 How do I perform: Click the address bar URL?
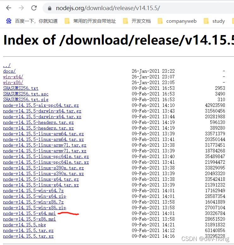click(108, 8)
